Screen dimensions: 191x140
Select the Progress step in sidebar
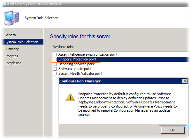[x=11, y=56]
